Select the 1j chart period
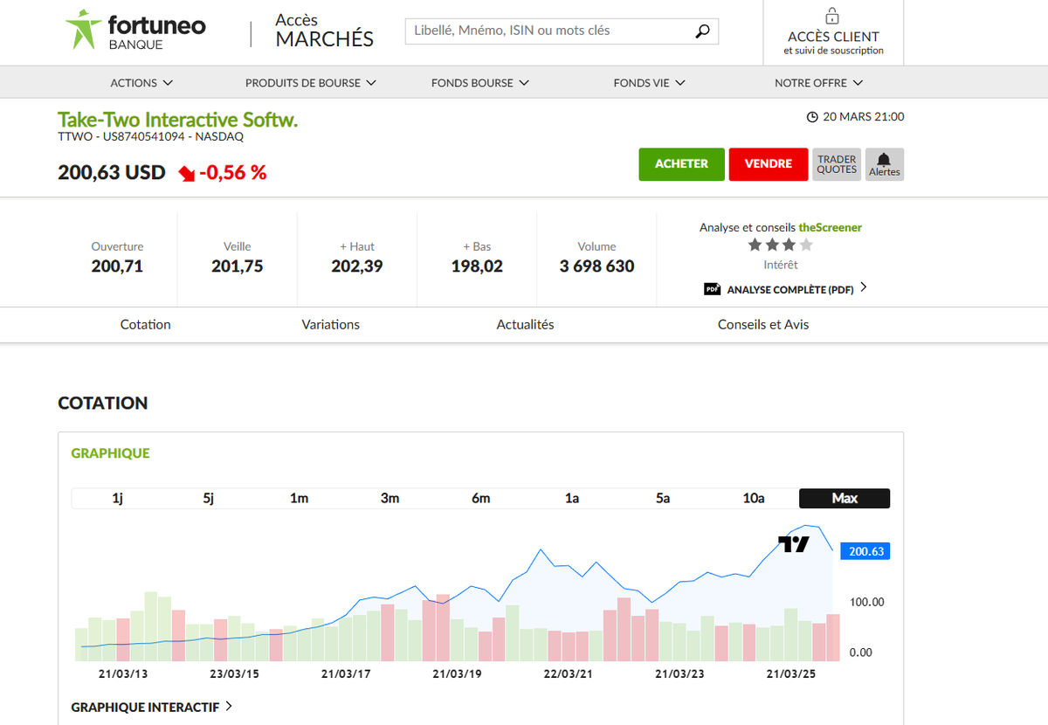Image resolution: width=1048 pixels, height=725 pixels. click(x=117, y=498)
